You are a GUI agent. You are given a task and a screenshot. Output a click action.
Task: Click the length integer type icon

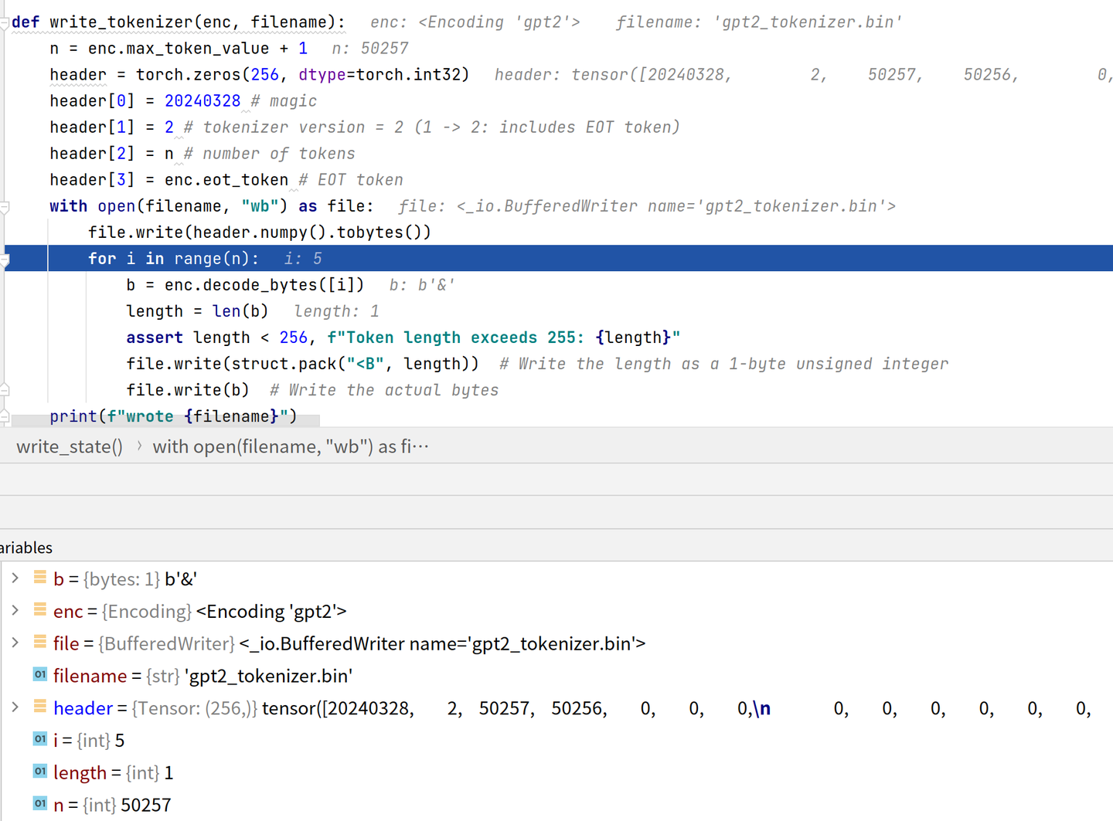[40, 772]
